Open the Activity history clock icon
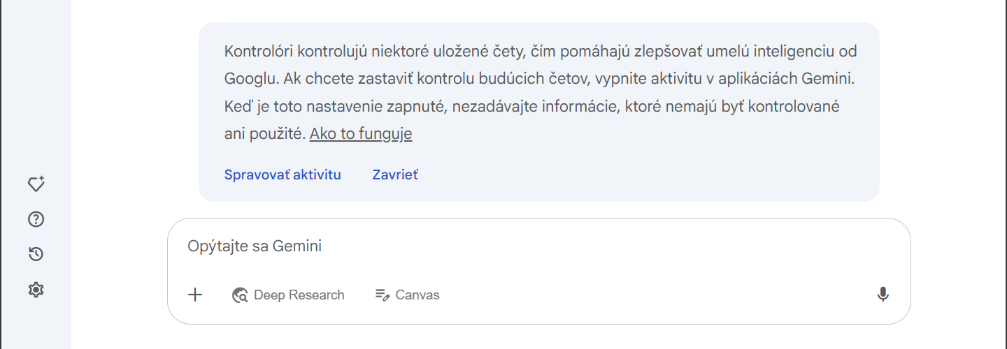1007x349 pixels. (36, 254)
